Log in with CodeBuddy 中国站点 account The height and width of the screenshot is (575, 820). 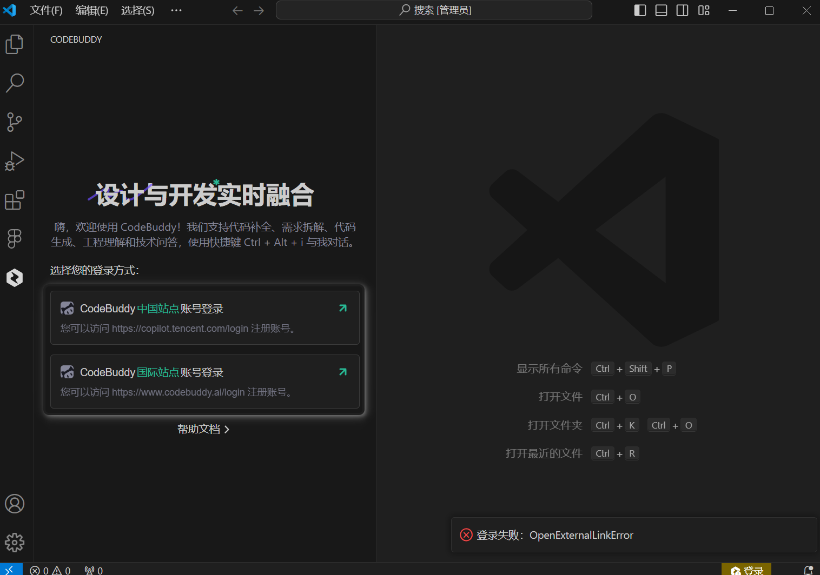[205, 318]
